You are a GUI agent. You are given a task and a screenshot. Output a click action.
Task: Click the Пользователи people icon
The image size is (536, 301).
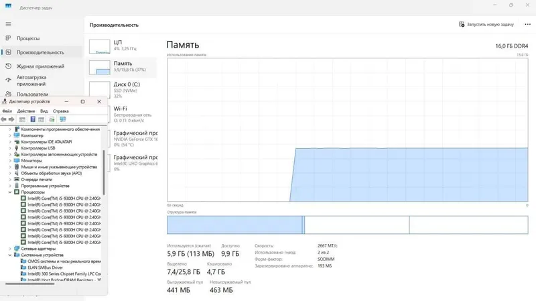tap(8, 94)
